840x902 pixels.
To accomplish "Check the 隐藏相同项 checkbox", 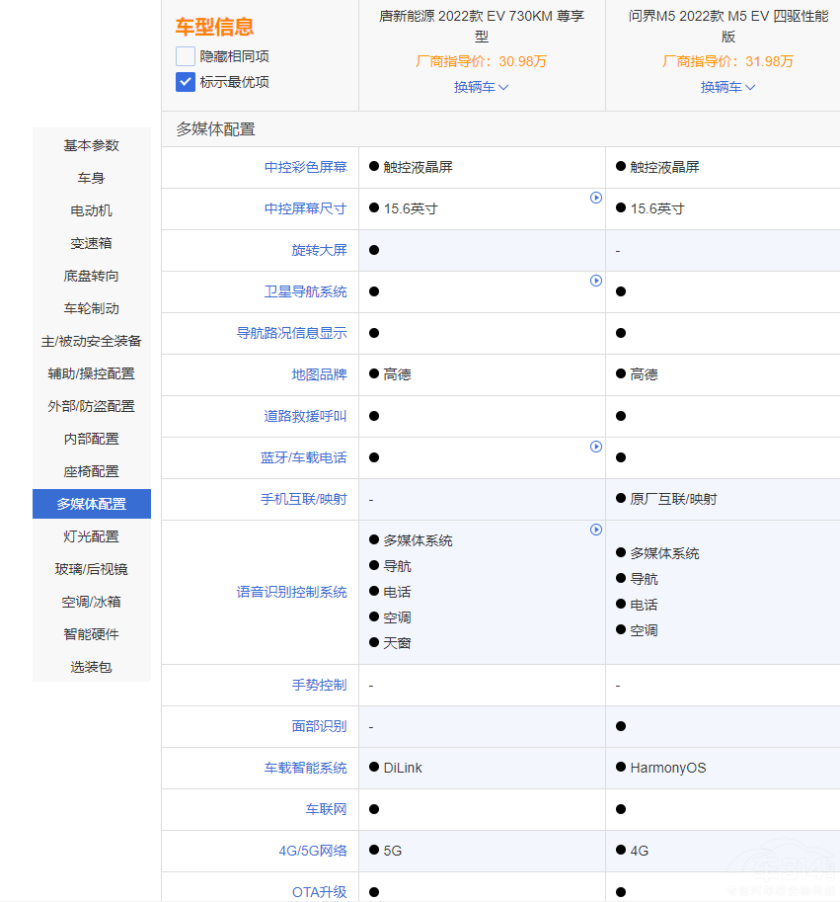I will click(x=186, y=56).
